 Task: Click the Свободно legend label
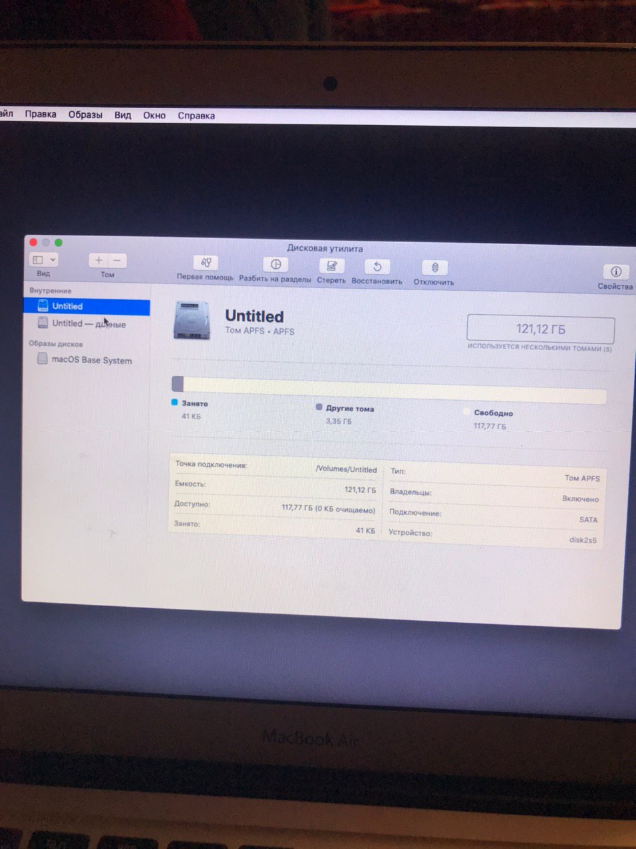tap(493, 413)
